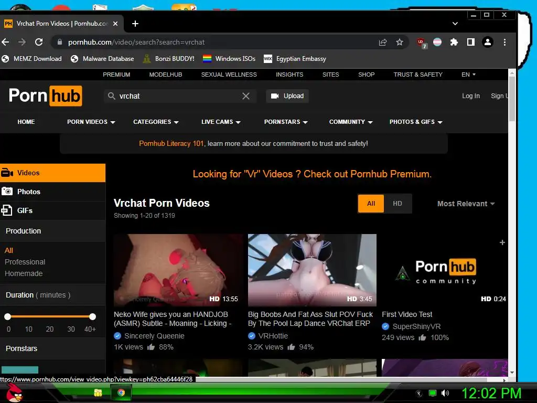Open the MODELHUB top link
Viewport: 537px width, 403px height.
(165, 75)
